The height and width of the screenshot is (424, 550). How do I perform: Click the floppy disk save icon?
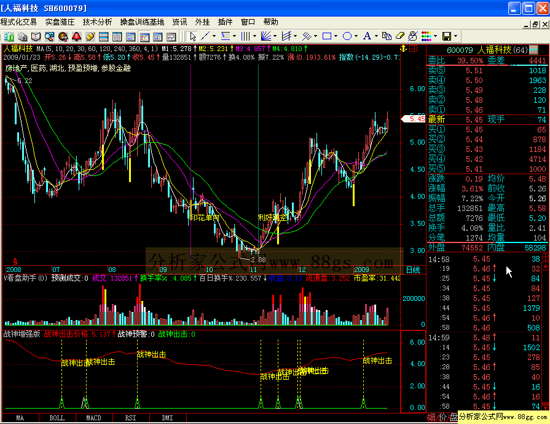pyautogui.click(x=447, y=36)
